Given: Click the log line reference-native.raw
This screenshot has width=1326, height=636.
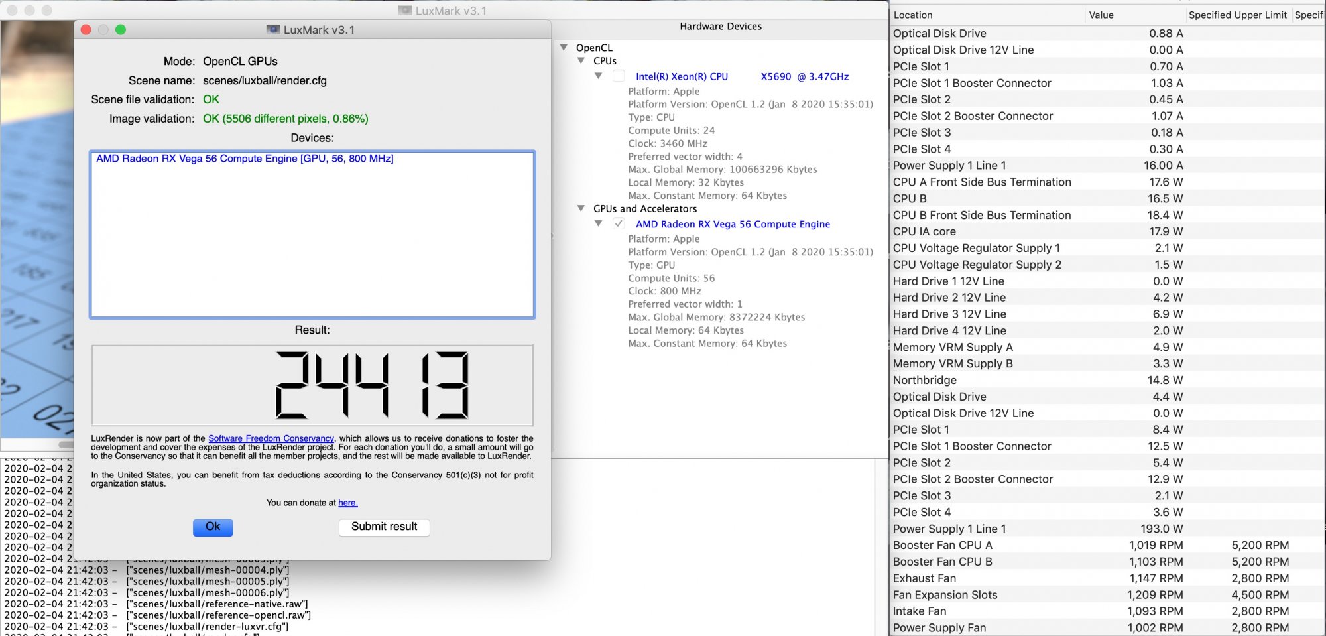Looking at the screenshot, I should coord(156,604).
